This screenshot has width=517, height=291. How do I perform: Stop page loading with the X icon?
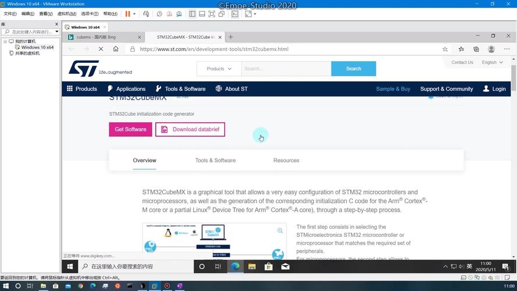tap(101, 49)
